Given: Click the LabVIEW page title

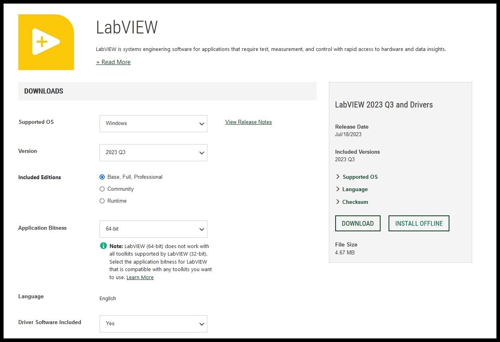Looking at the screenshot, I should point(127,27).
